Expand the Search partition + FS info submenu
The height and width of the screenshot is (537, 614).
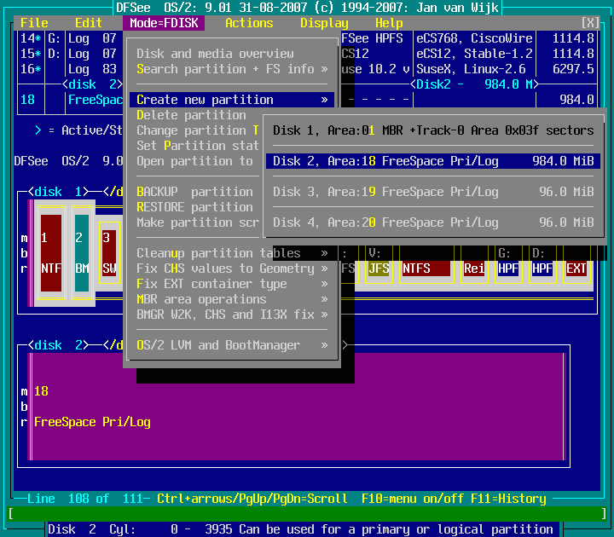(232, 69)
